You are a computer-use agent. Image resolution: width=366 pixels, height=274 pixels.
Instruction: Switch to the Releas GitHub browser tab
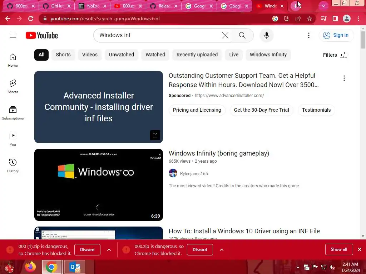pos(164,6)
